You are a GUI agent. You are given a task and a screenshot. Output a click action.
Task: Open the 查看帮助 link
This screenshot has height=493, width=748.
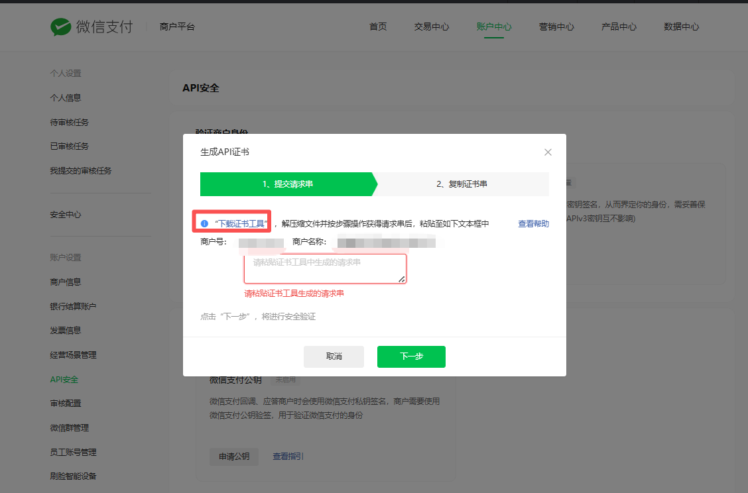(x=533, y=224)
